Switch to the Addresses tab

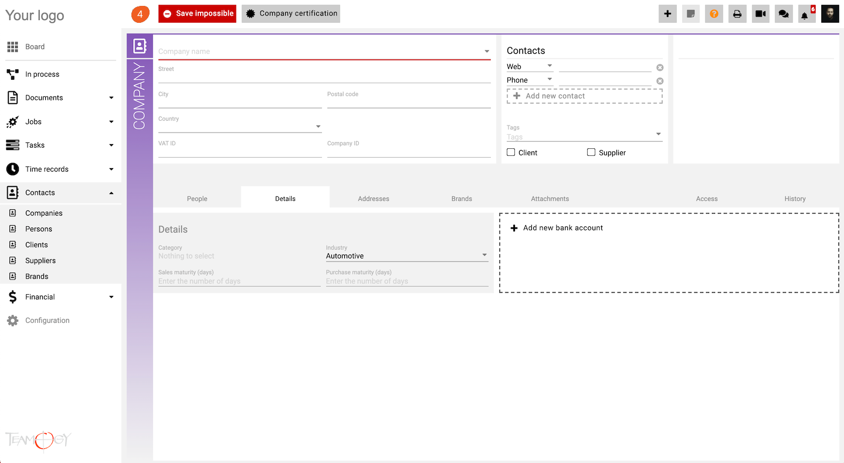pyautogui.click(x=374, y=199)
